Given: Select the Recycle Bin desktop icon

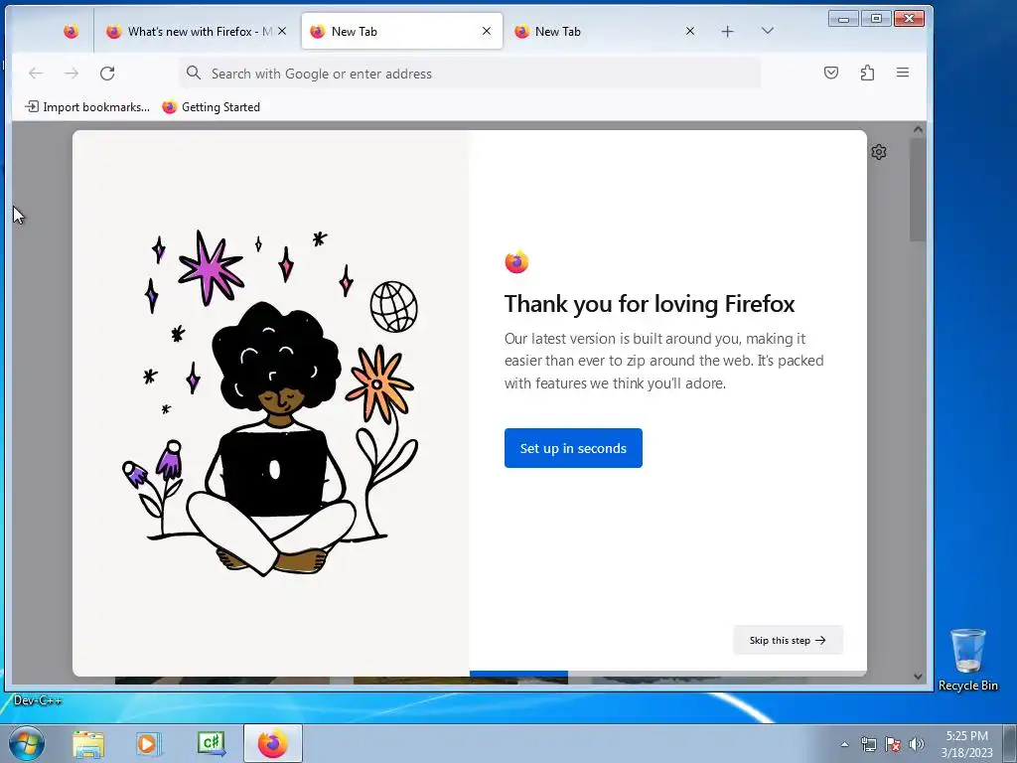Looking at the screenshot, I should pos(967,660).
